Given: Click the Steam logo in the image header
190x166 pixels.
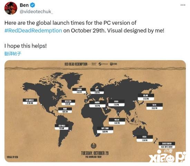Looking at the screenshot, I should click(x=103, y=64).
